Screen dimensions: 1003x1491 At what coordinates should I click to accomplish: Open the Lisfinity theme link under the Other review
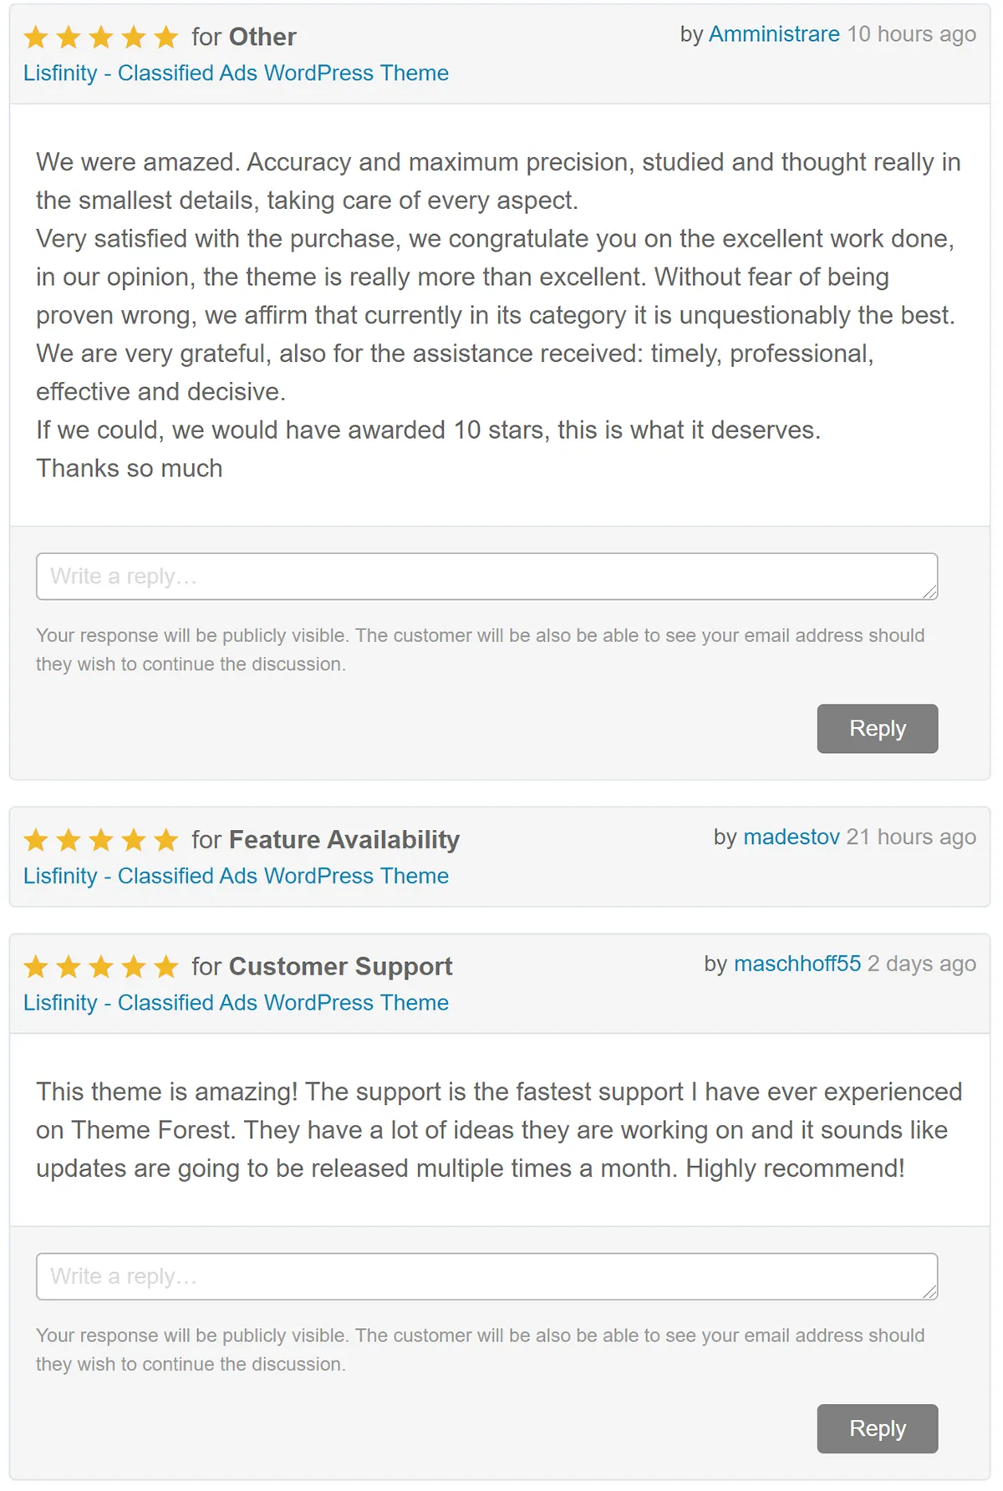[235, 74]
